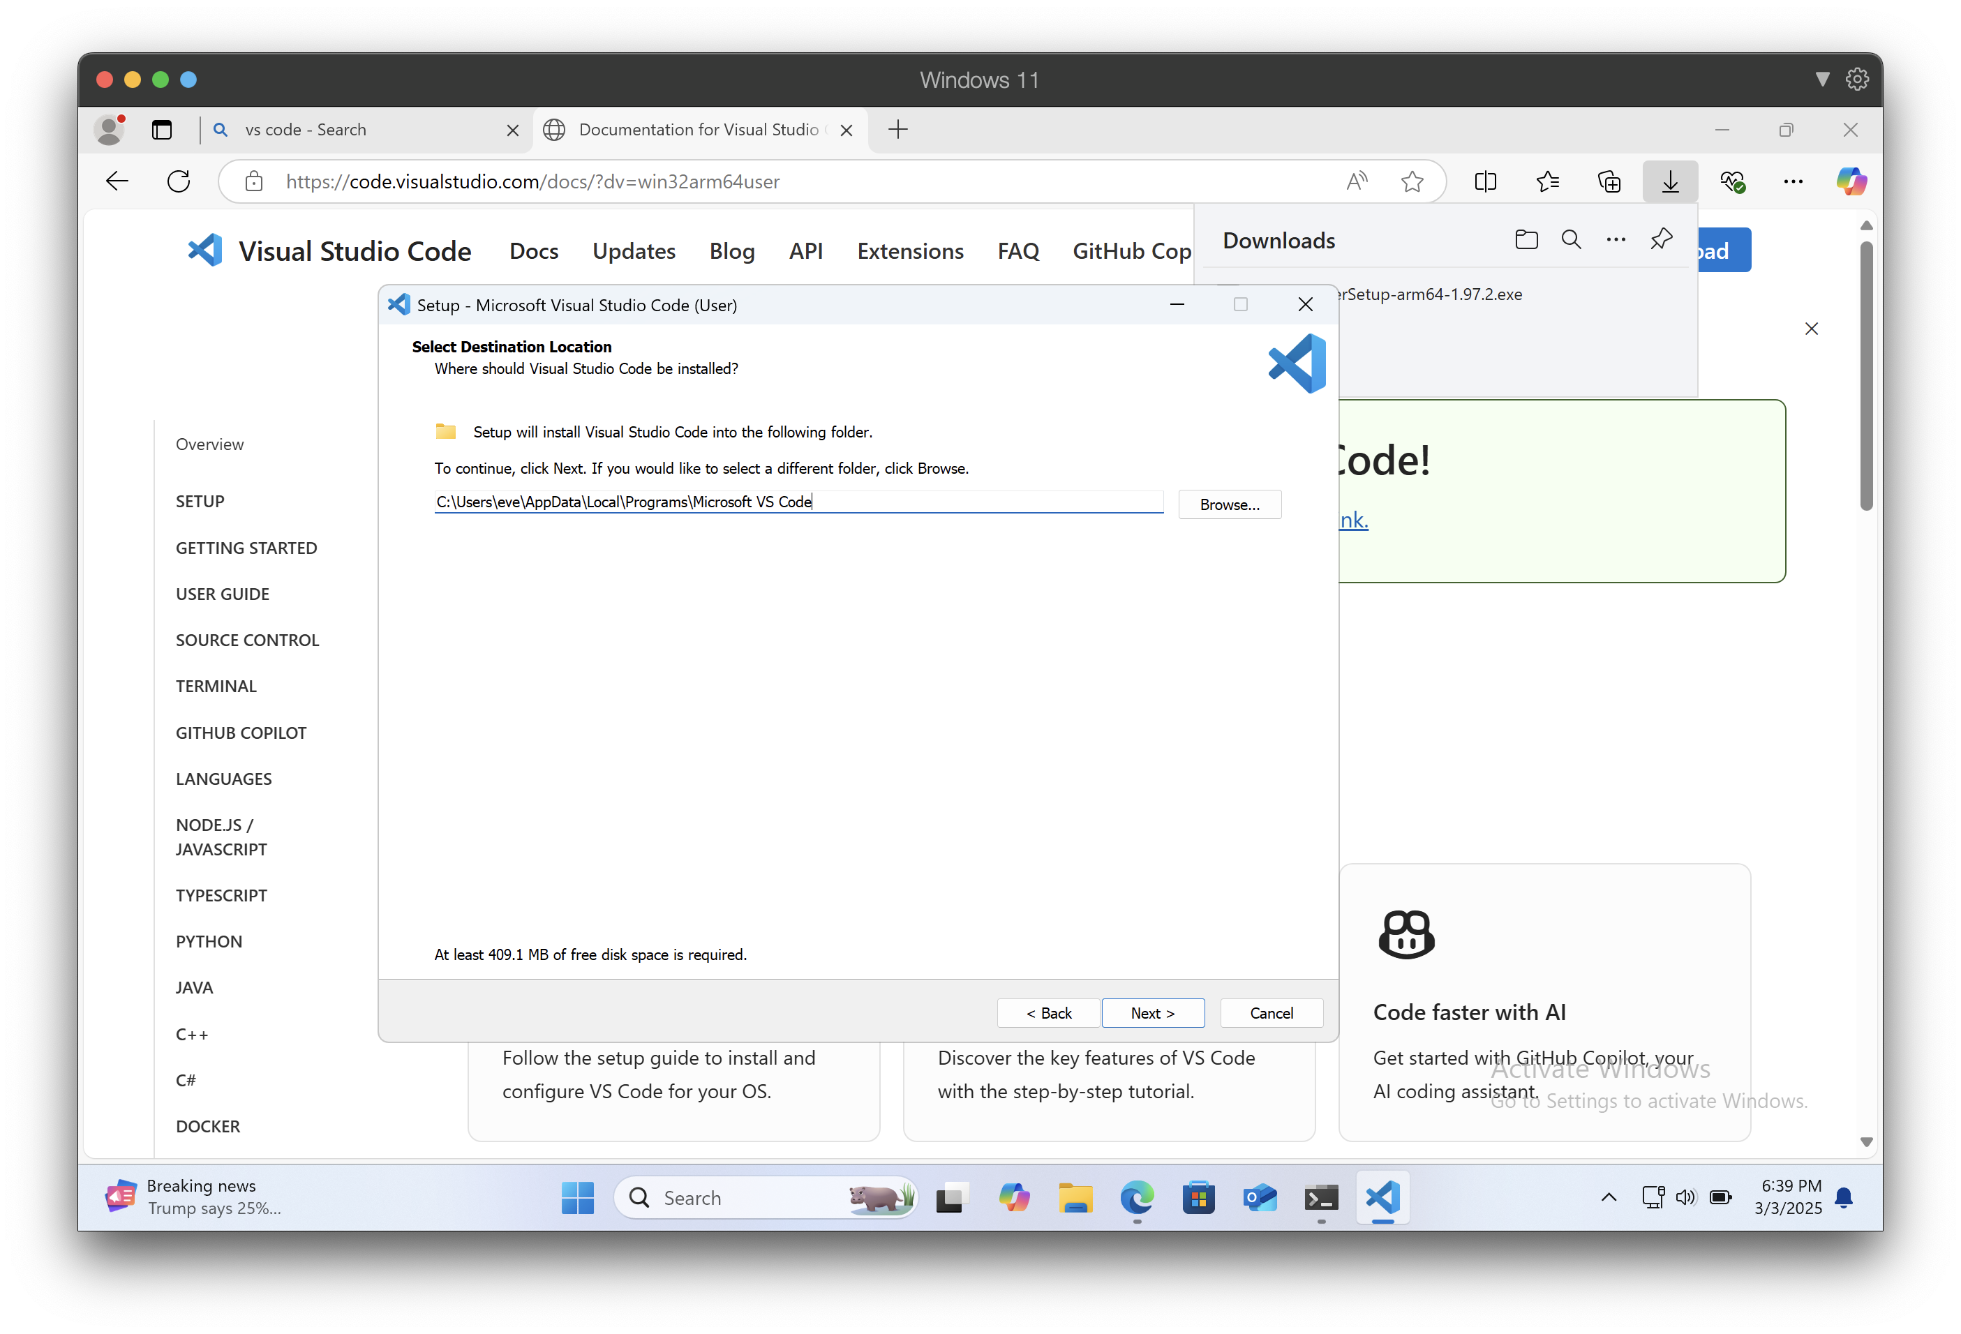Open FAQ in site navigation
Image resolution: width=1961 pixels, height=1334 pixels.
click(x=1017, y=250)
